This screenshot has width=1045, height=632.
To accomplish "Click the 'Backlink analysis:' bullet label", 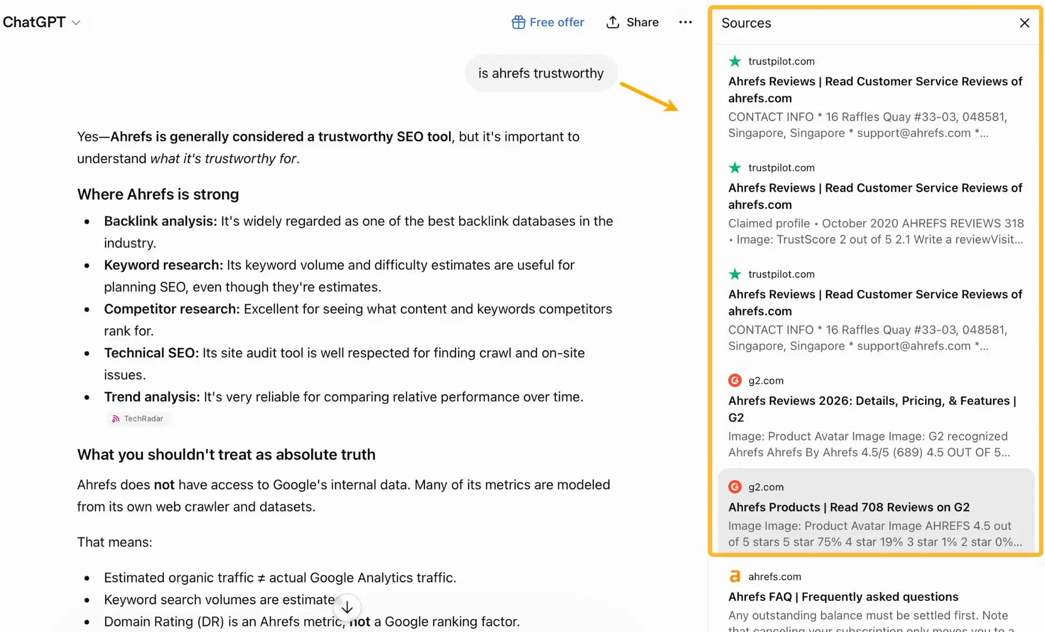I will pos(161,221).
